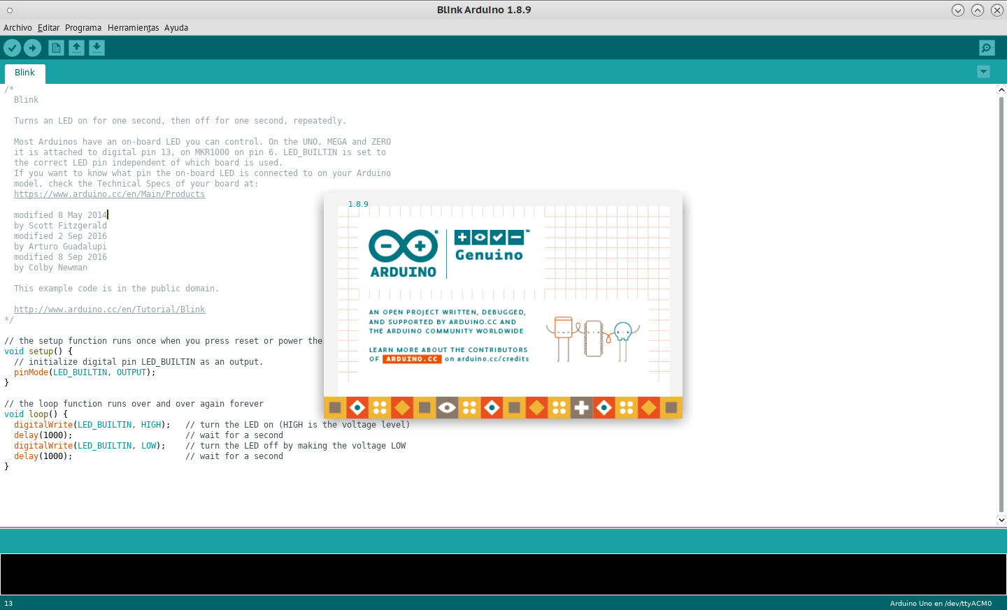Image resolution: width=1007 pixels, height=610 pixels.
Task: Place cursor inside the delay(1000) line
Action: click(x=42, y=435)
